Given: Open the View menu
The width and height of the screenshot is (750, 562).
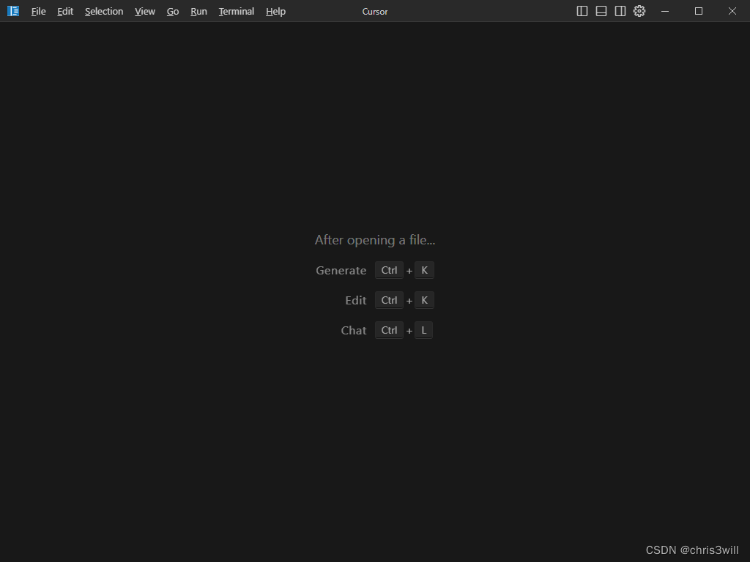Looking at the screenshot, I should (144, 11).
